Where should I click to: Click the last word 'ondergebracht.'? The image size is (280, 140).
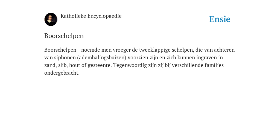point(62,73)
